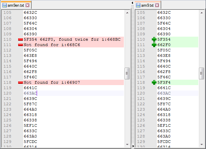Click line 663A0 in arm9.txt pane

[x=164, y=136]
